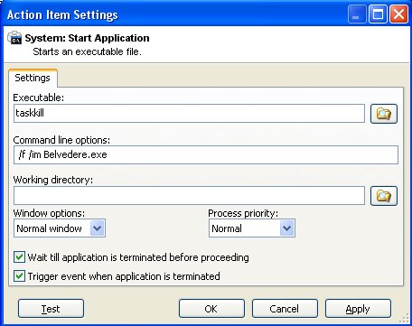The height and width of the screenshot is (326, 412).
Task: Open the Window options dropdown arrow
Action: tap(98, 228)
